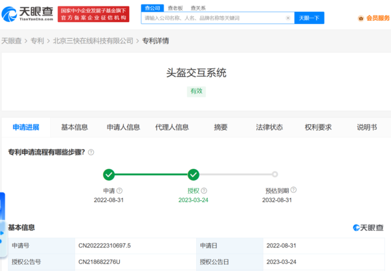This screenshot has height=271, width=391.
Task: Open 北京三快在线科技有限公司 breadcrumb link
Action: click(x=93, y=40)
